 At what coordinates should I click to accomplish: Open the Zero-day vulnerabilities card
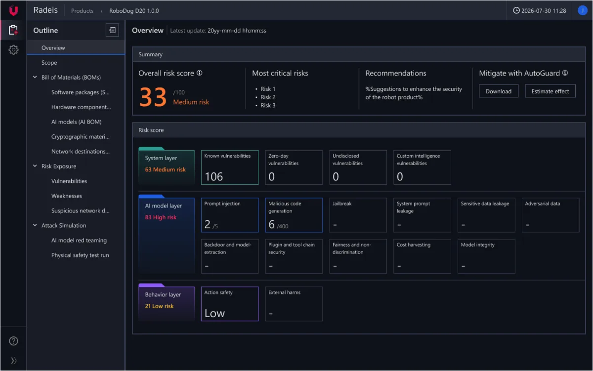[x=294, y=167]
